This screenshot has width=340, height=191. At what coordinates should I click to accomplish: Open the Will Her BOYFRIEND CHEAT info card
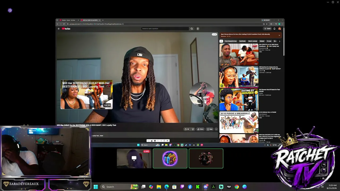[x=87, y=95]
